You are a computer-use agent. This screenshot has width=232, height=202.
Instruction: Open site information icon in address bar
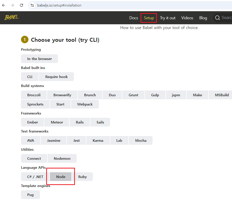pos(32,5)
